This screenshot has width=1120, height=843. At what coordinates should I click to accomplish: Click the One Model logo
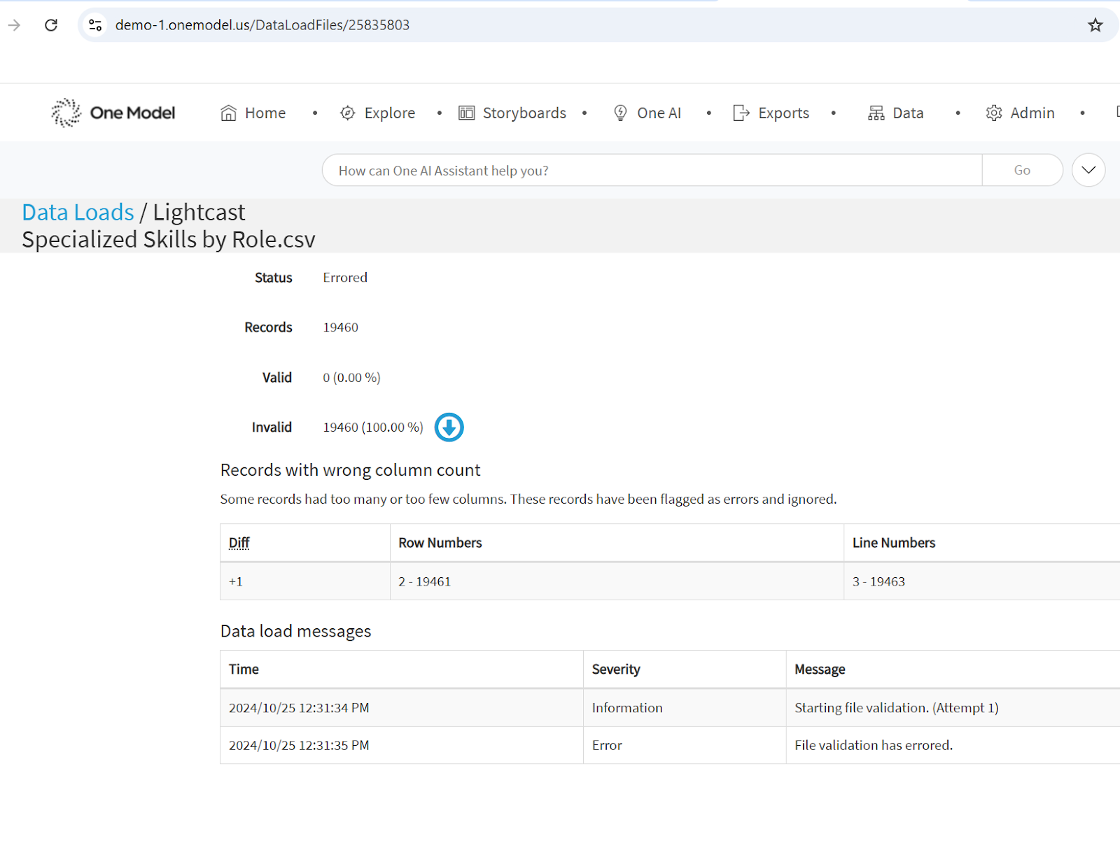click(x=113, y=113)
